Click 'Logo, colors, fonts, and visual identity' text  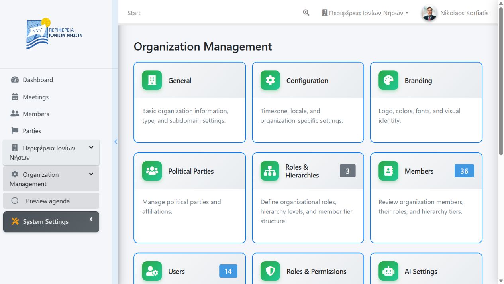(419, 116)
